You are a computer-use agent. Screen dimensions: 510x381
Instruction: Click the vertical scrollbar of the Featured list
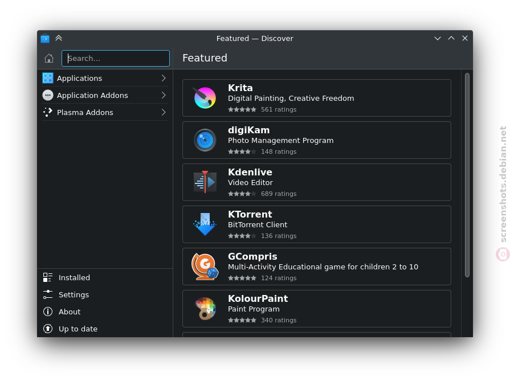[467, 175]
